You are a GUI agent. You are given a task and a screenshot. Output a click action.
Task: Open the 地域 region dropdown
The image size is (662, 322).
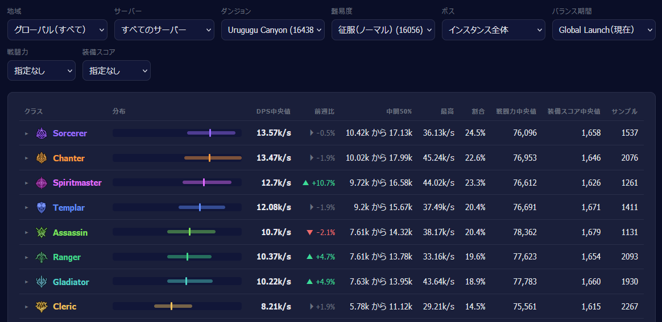tap(57, 30)
